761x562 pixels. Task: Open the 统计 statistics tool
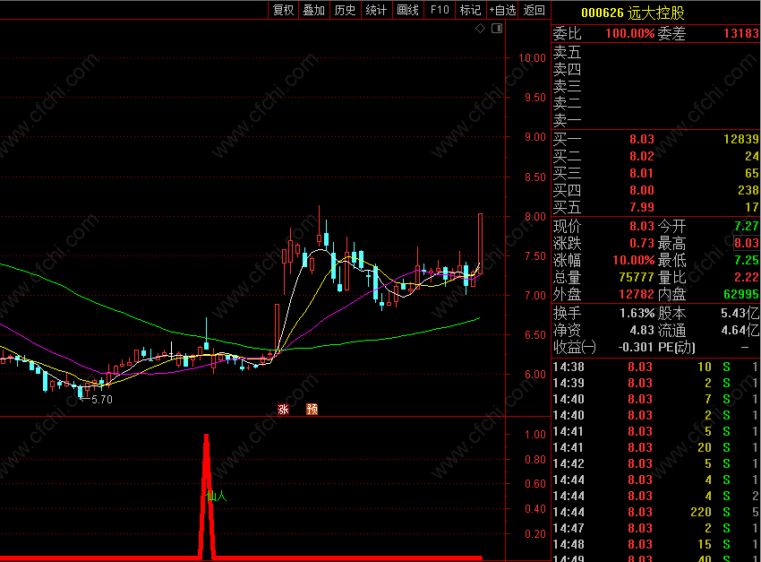point(376,10)
